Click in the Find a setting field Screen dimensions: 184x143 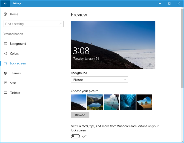point(33,24)
